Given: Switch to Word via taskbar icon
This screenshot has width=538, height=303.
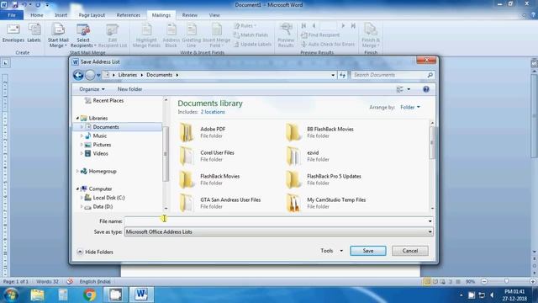Looking at the screenshot, I should coord(141,295).
